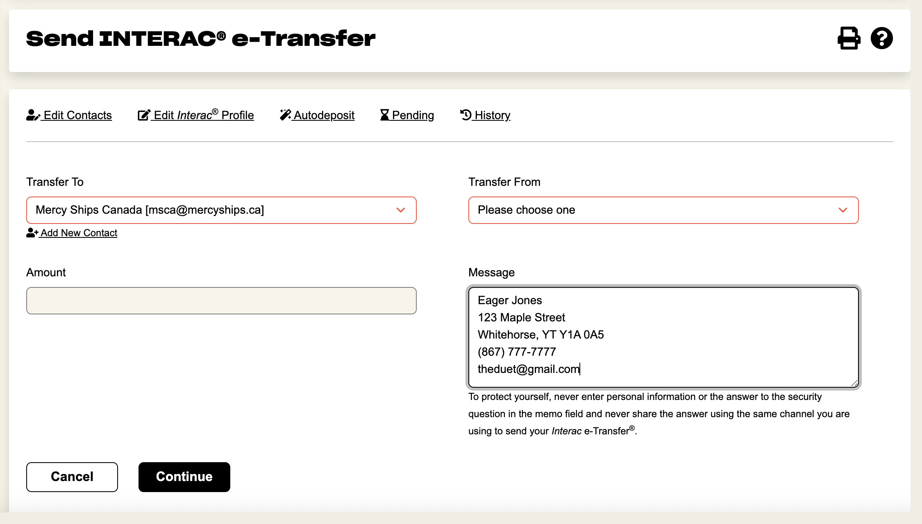Open help via question mark icon

point(882,38)
